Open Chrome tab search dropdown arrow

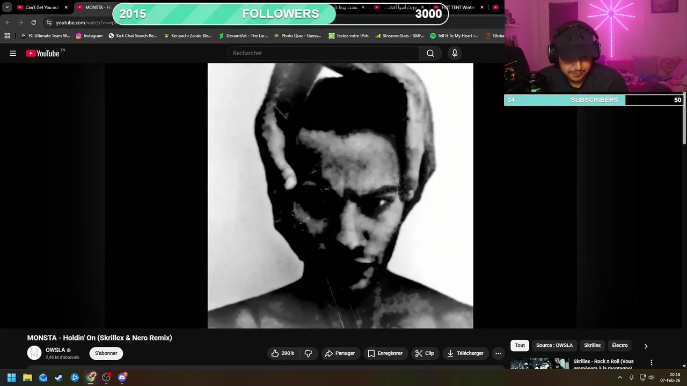[x=7, y=8]
